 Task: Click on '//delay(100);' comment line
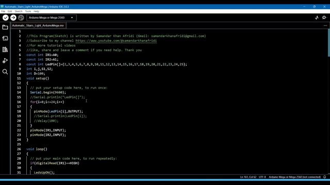click(x=46, y=121)
